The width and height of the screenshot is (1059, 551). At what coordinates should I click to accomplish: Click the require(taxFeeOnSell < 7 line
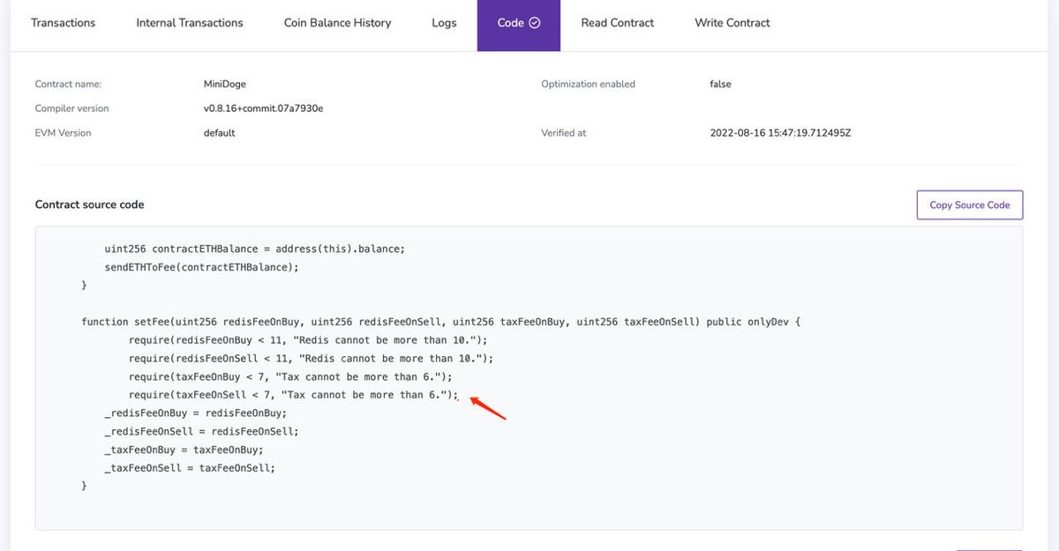point(294,395)
